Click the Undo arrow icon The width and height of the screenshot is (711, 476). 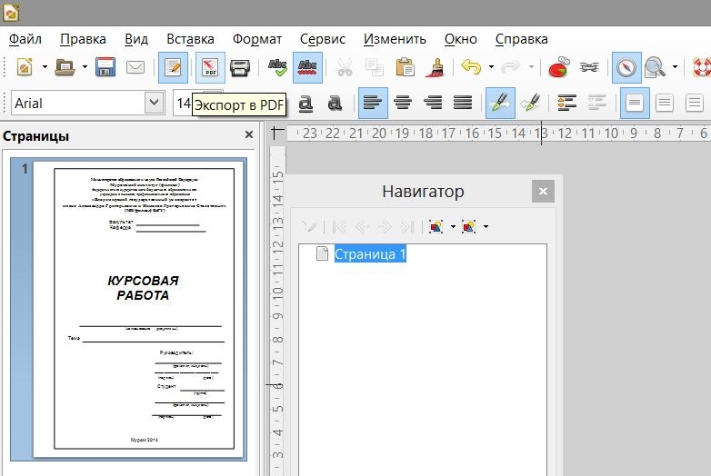470,67
